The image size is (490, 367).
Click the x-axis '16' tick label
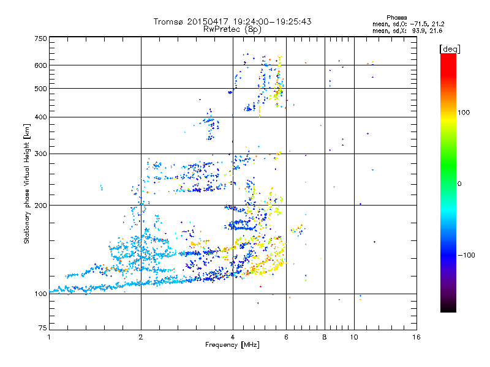[417, 337]
